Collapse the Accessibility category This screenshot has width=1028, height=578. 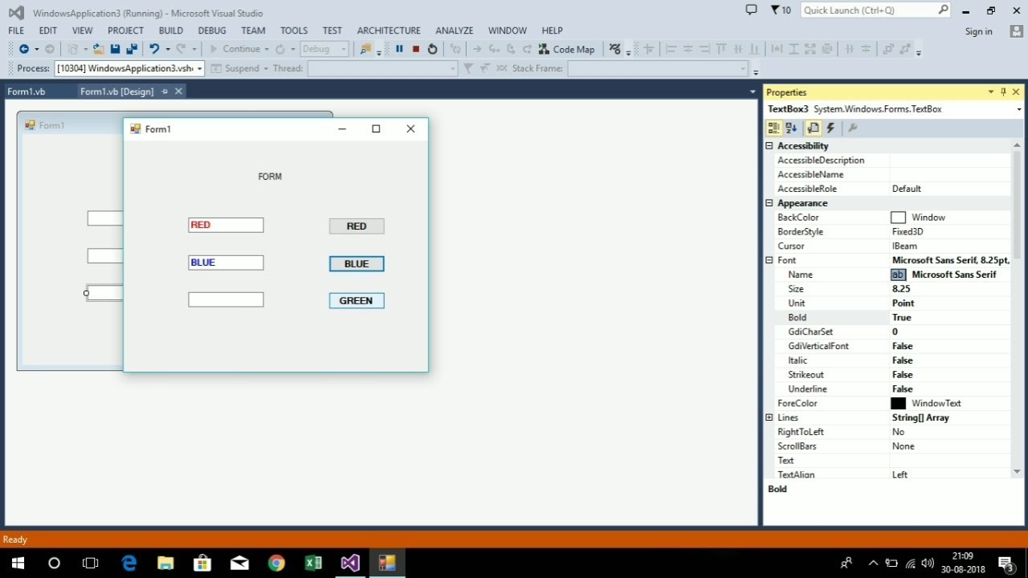pyautogui.click(x=769, y=146)
